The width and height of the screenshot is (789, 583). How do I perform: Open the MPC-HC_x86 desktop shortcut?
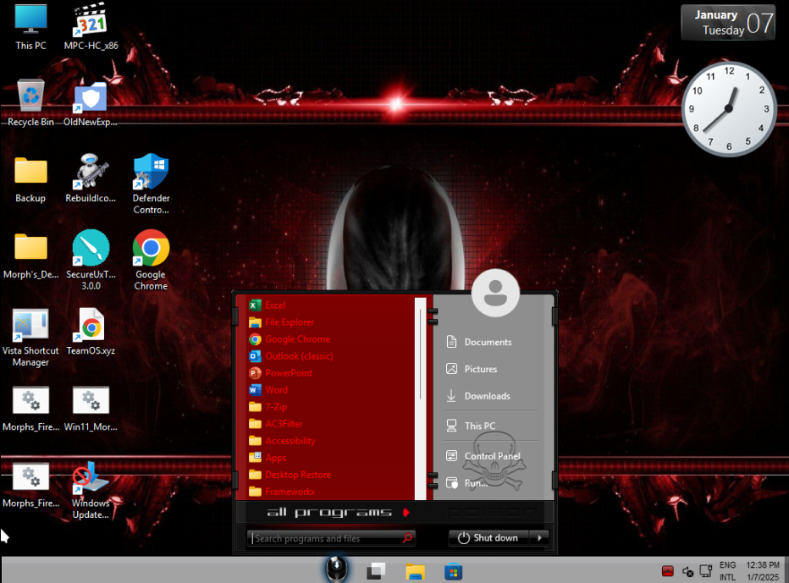91,27
